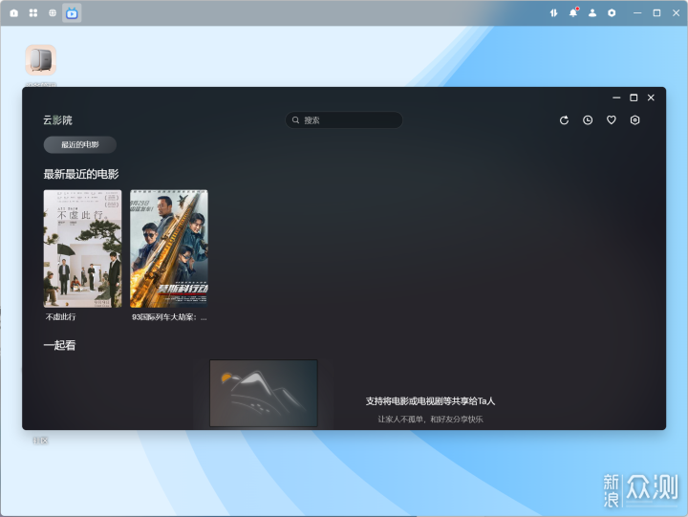This screenshot has height=517, width=688.
Task: Click the globe browser icon in top bar
Action: click(53, 13)
